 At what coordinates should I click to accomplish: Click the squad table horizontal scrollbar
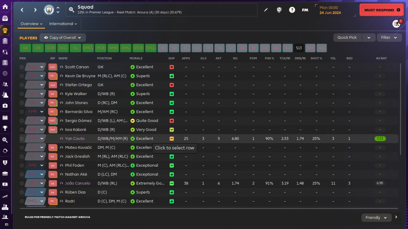[x=209, y=208]
